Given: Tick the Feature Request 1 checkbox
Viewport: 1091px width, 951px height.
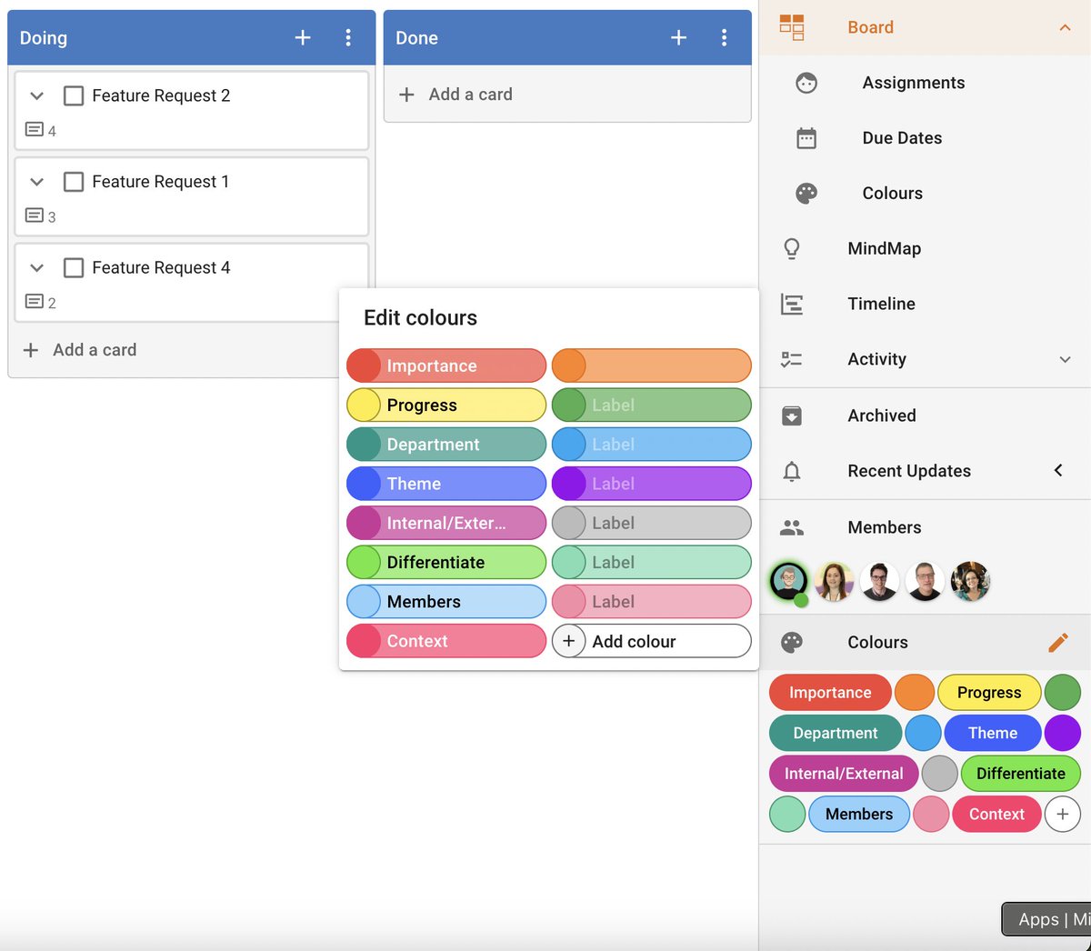Looking at the screenshot, I should pyautogui.click(x=74, y=182).
